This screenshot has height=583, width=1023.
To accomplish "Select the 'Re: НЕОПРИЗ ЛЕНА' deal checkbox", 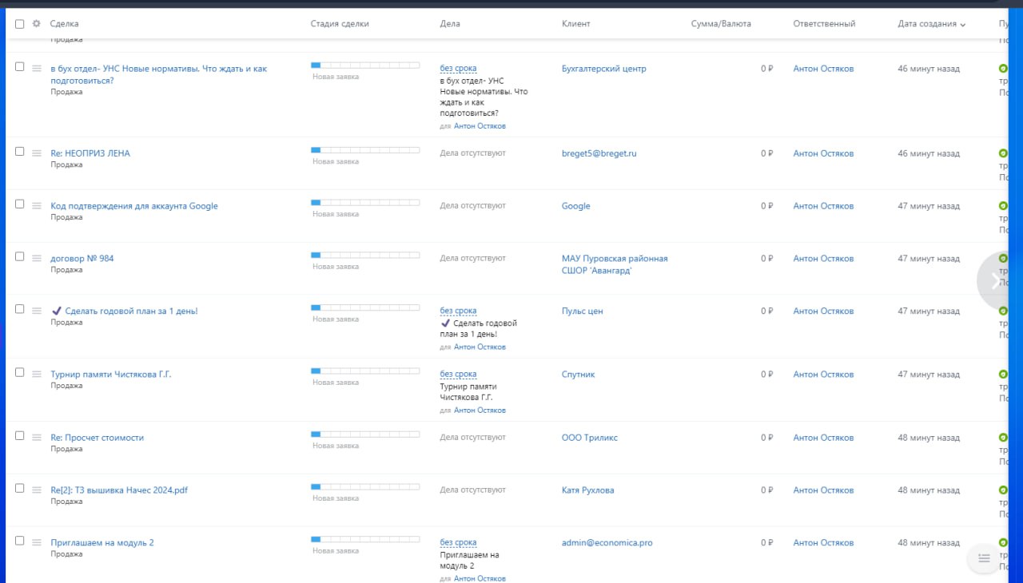I will click(x=20, y=152).
